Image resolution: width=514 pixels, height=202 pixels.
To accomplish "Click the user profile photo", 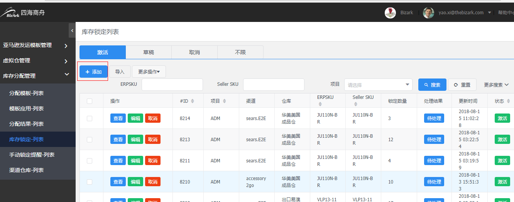I will coord(428,13).
